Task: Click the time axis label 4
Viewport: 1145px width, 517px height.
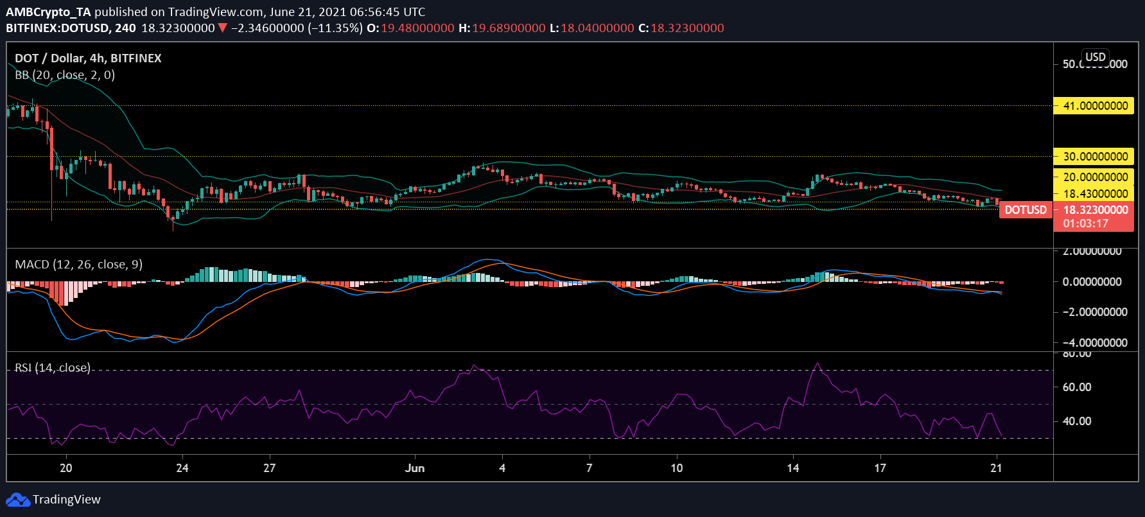Action: click(502, 468)
